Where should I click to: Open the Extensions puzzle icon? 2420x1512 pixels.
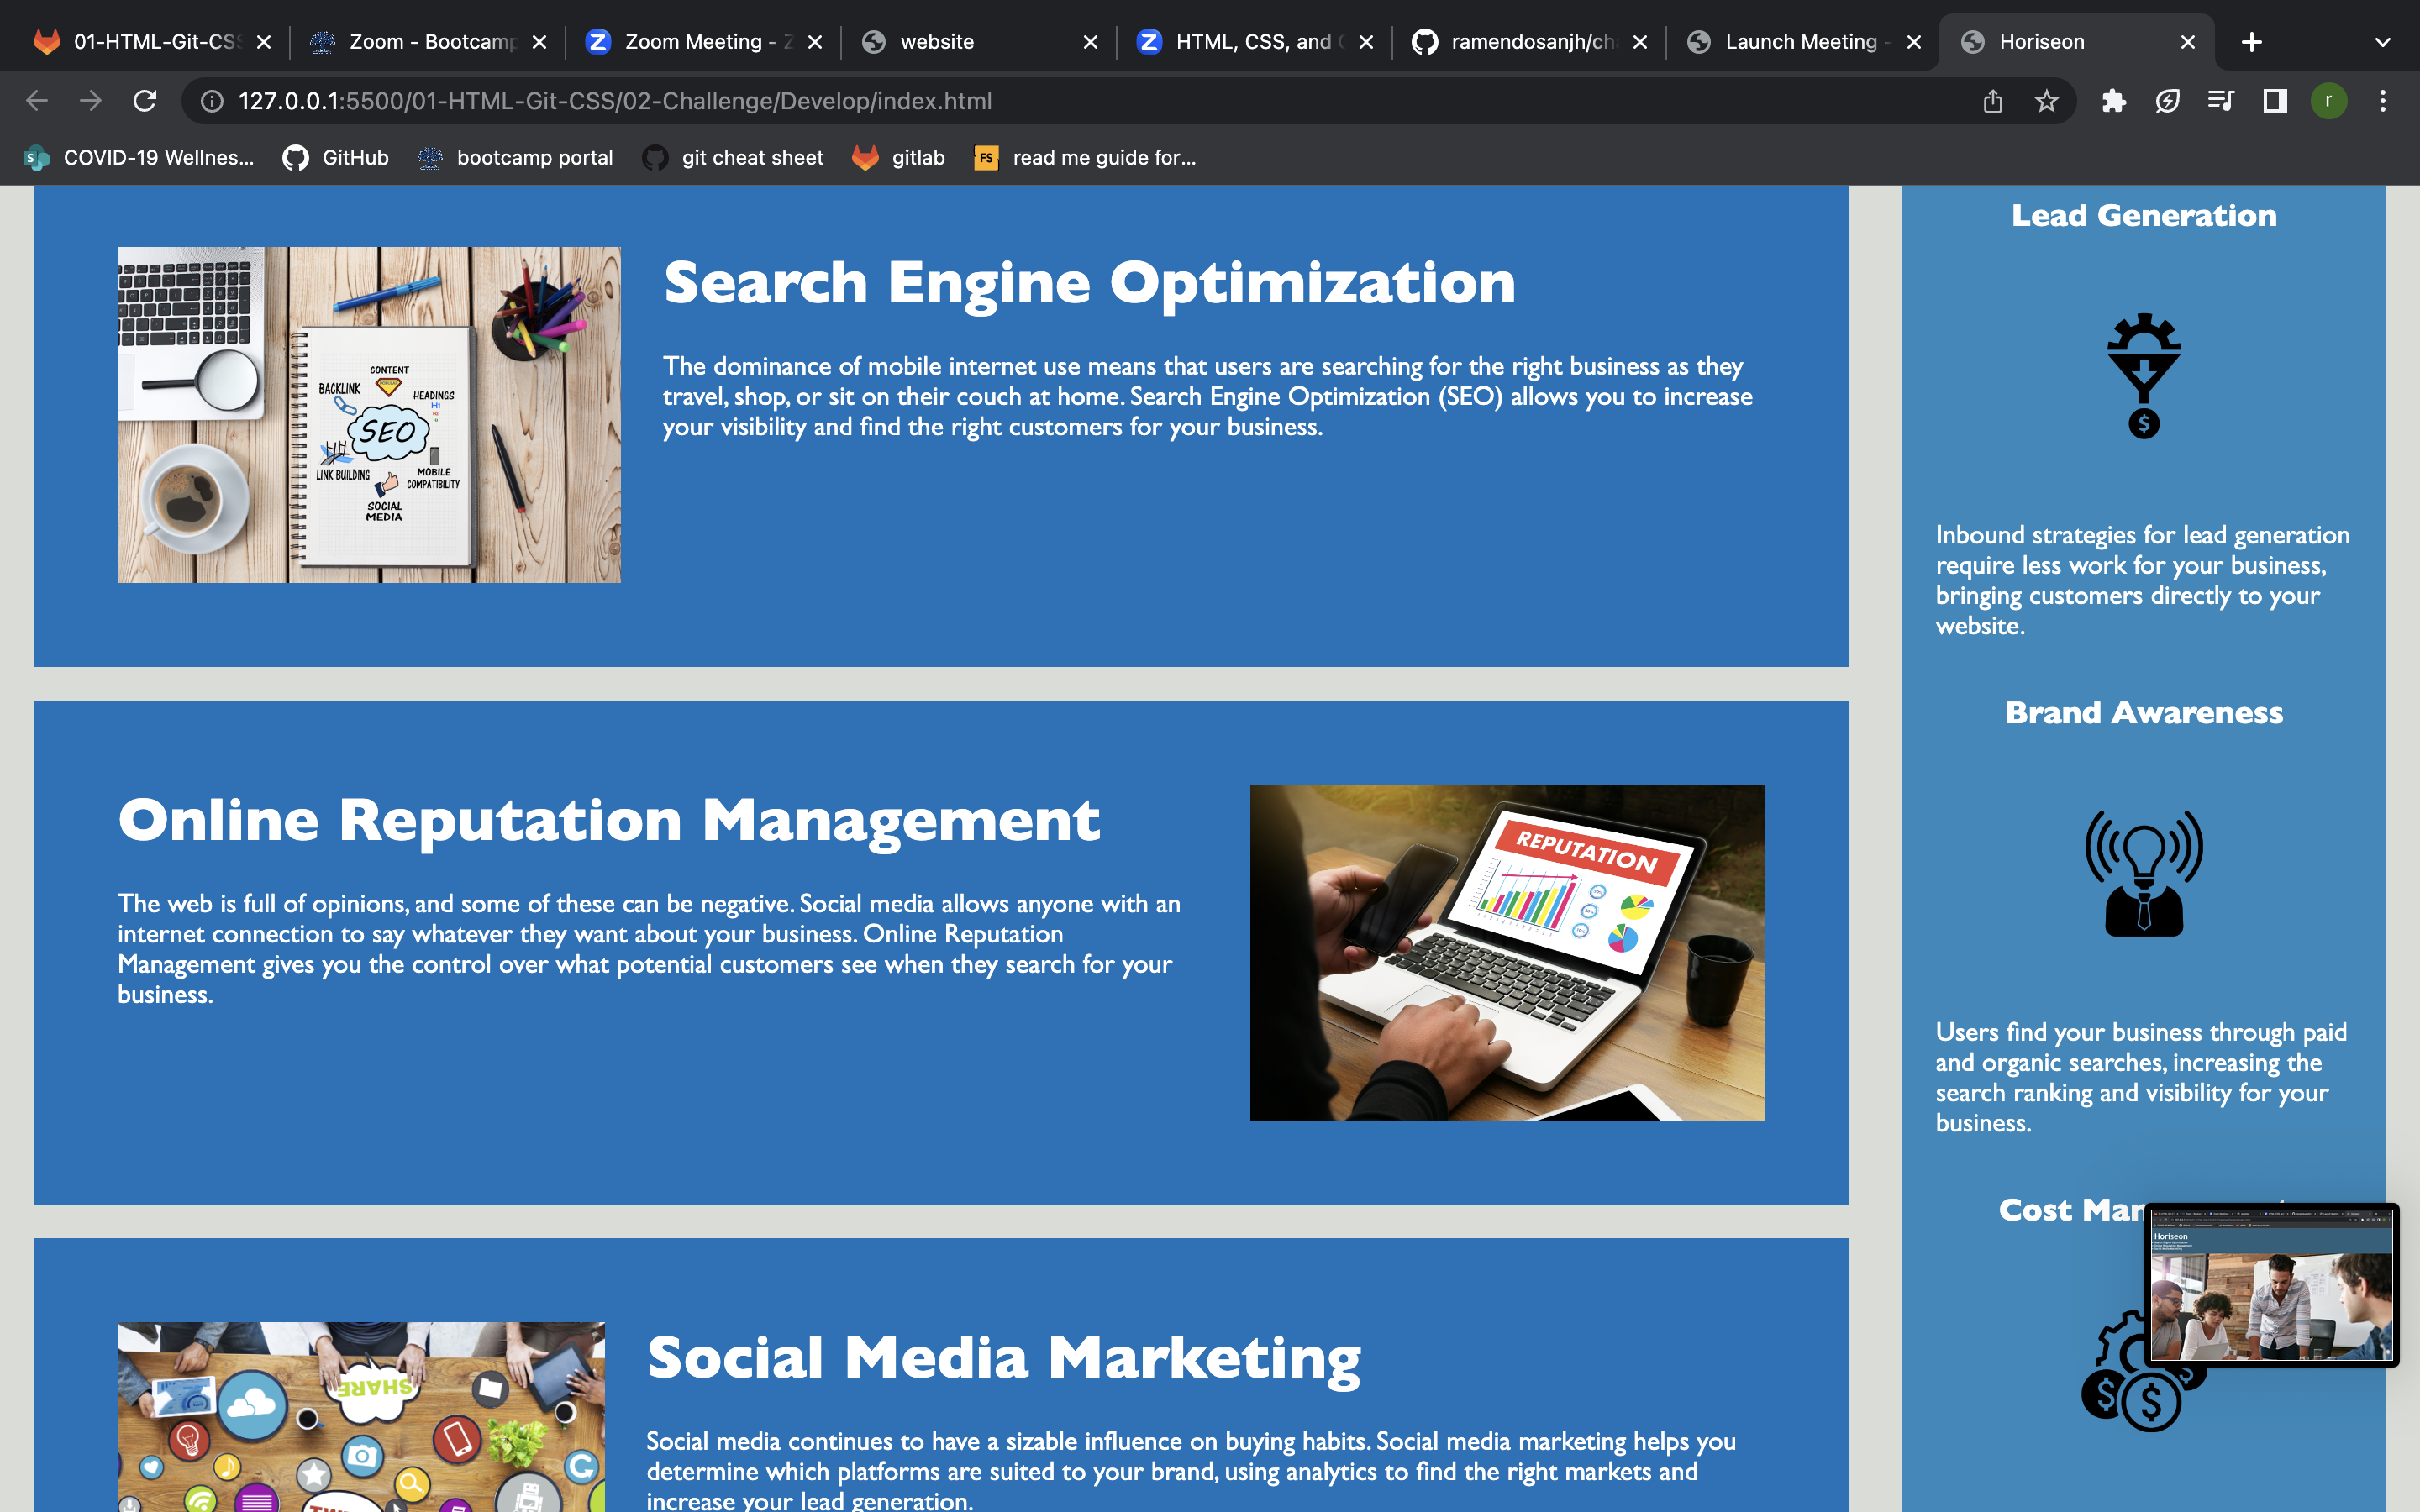[x=2113, y=101]
